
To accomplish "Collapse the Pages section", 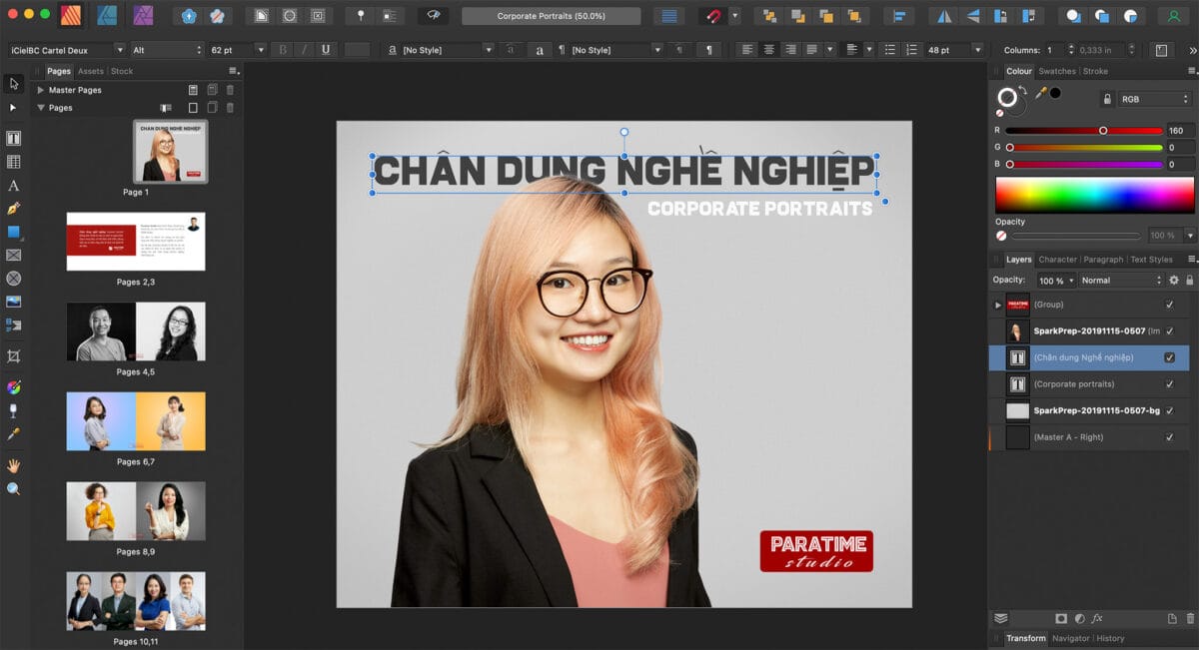I will 41,108.
